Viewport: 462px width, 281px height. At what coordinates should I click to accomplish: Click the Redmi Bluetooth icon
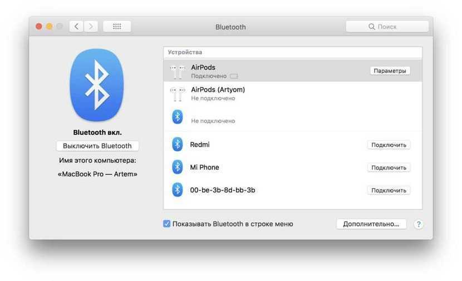[178, 144]
